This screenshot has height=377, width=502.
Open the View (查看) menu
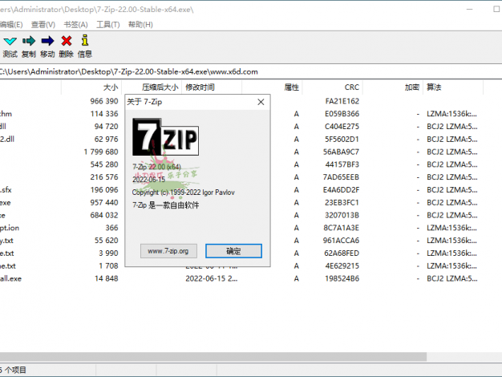pos(43,25)
